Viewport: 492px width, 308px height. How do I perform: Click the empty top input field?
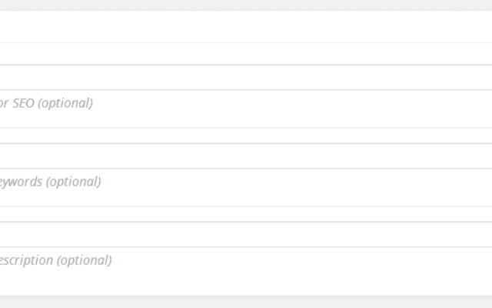click(x=246, y=27)
